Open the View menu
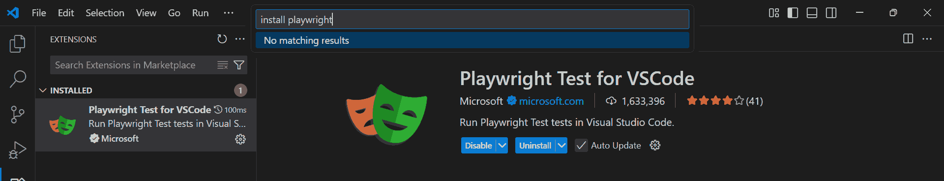 point(146,13)
